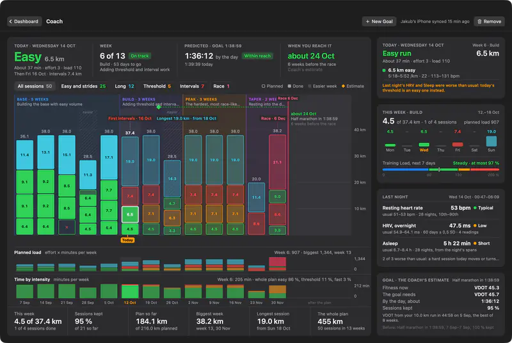Create a goal with the New Goal button
Image resolution: width=512 pixels, height=343 pixels.
(379, 22)
